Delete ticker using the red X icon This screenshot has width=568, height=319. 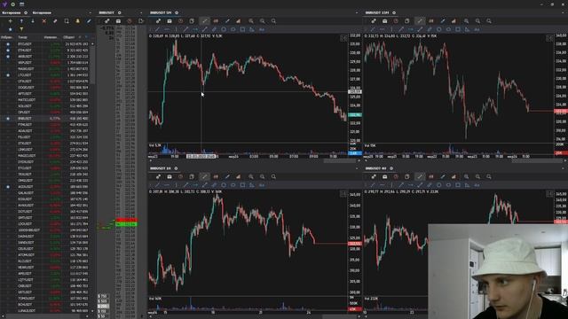[x=43, y=21]
